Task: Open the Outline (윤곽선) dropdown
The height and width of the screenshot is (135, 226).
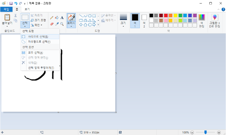Action: click(x=108, y=16)
